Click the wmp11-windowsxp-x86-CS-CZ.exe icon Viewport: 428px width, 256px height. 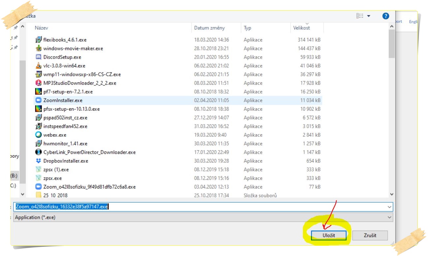(x=38, y=74)
